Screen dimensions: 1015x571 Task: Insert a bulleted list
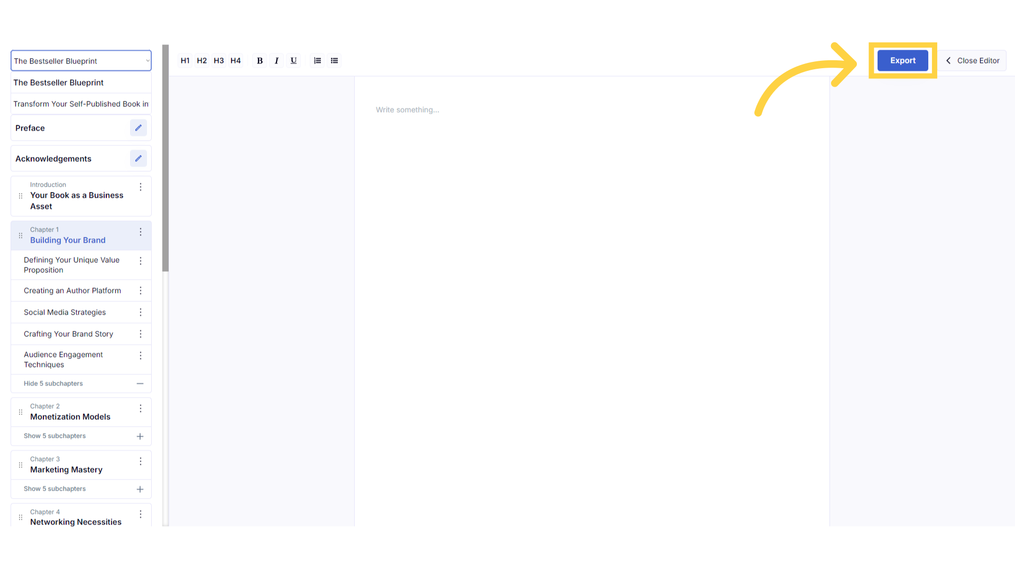[334, 61]
